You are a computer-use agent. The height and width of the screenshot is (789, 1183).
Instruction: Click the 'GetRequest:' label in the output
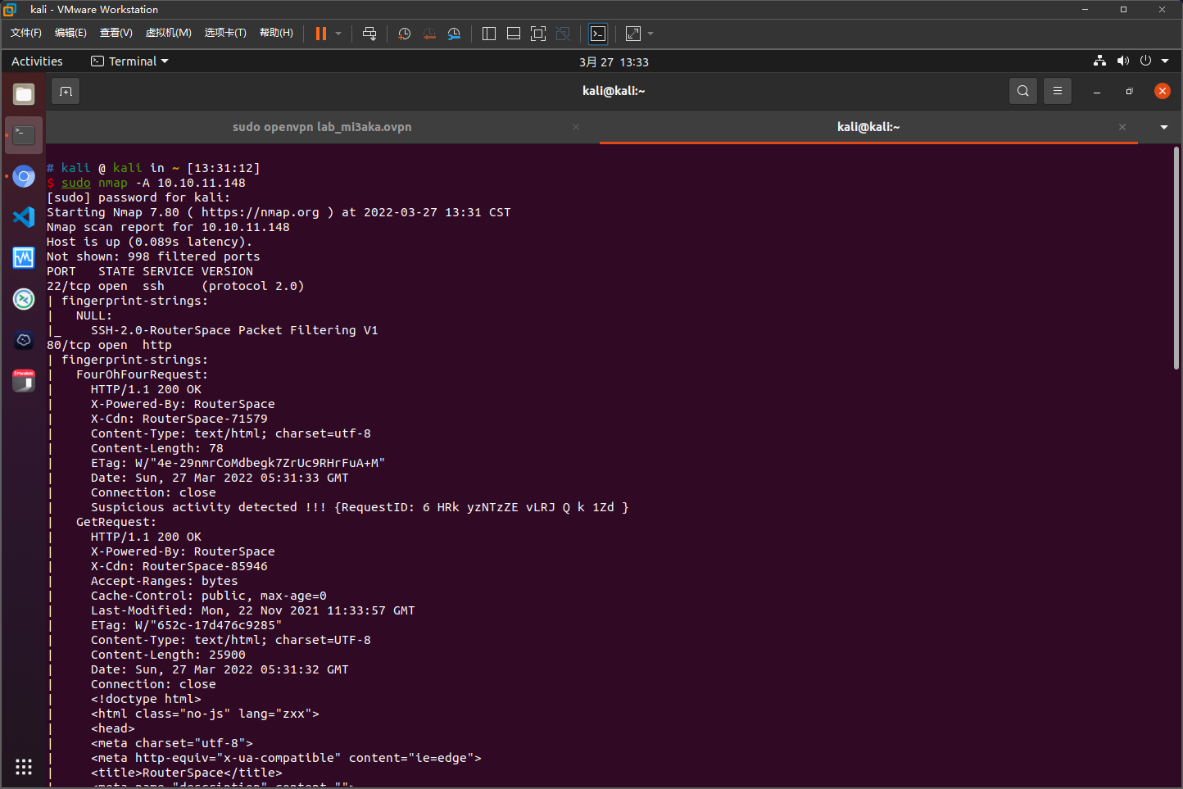[x=116, y=522]
